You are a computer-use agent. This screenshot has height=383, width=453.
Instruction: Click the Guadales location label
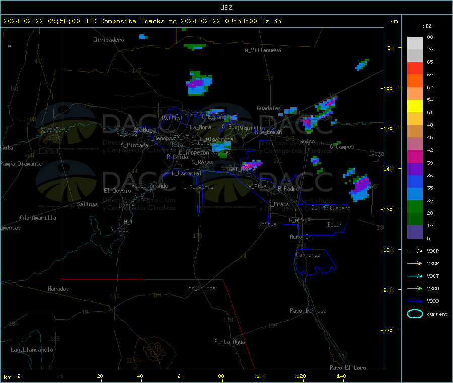click(x=269, y=108)
